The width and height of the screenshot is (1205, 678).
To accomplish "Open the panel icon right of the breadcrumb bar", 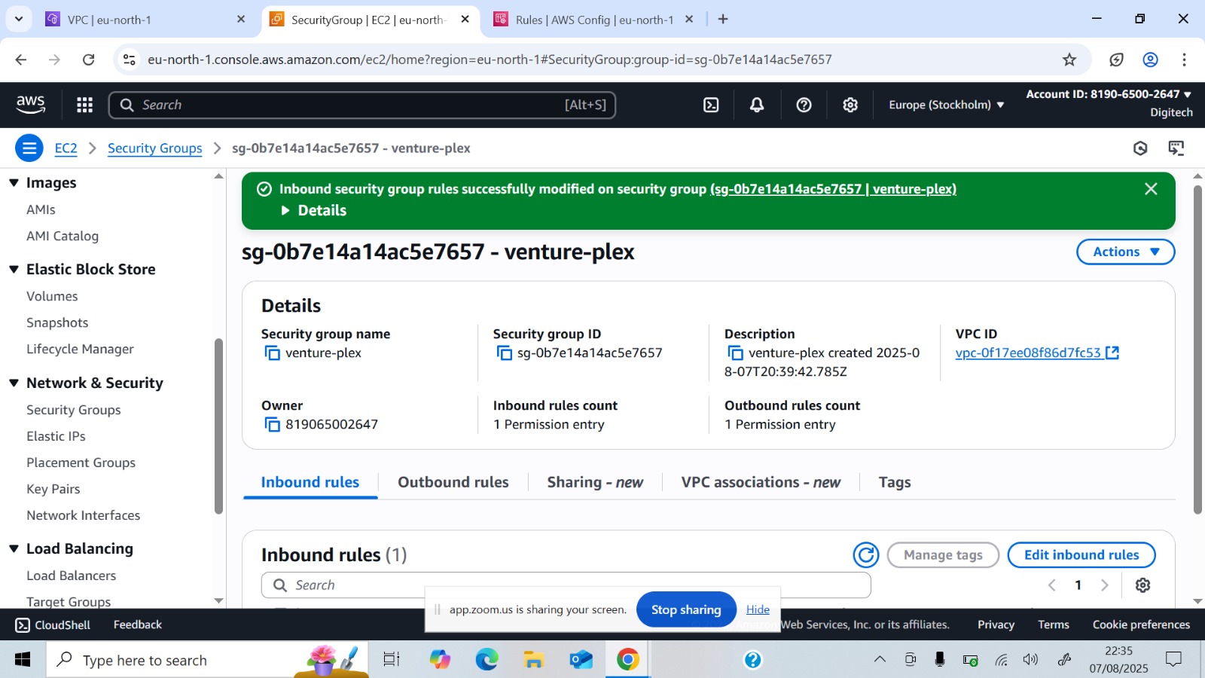I will point(1176,148).
